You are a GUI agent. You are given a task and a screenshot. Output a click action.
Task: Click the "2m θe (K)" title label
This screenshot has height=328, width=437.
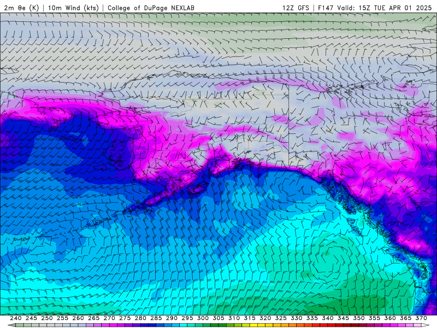[21, 8]
